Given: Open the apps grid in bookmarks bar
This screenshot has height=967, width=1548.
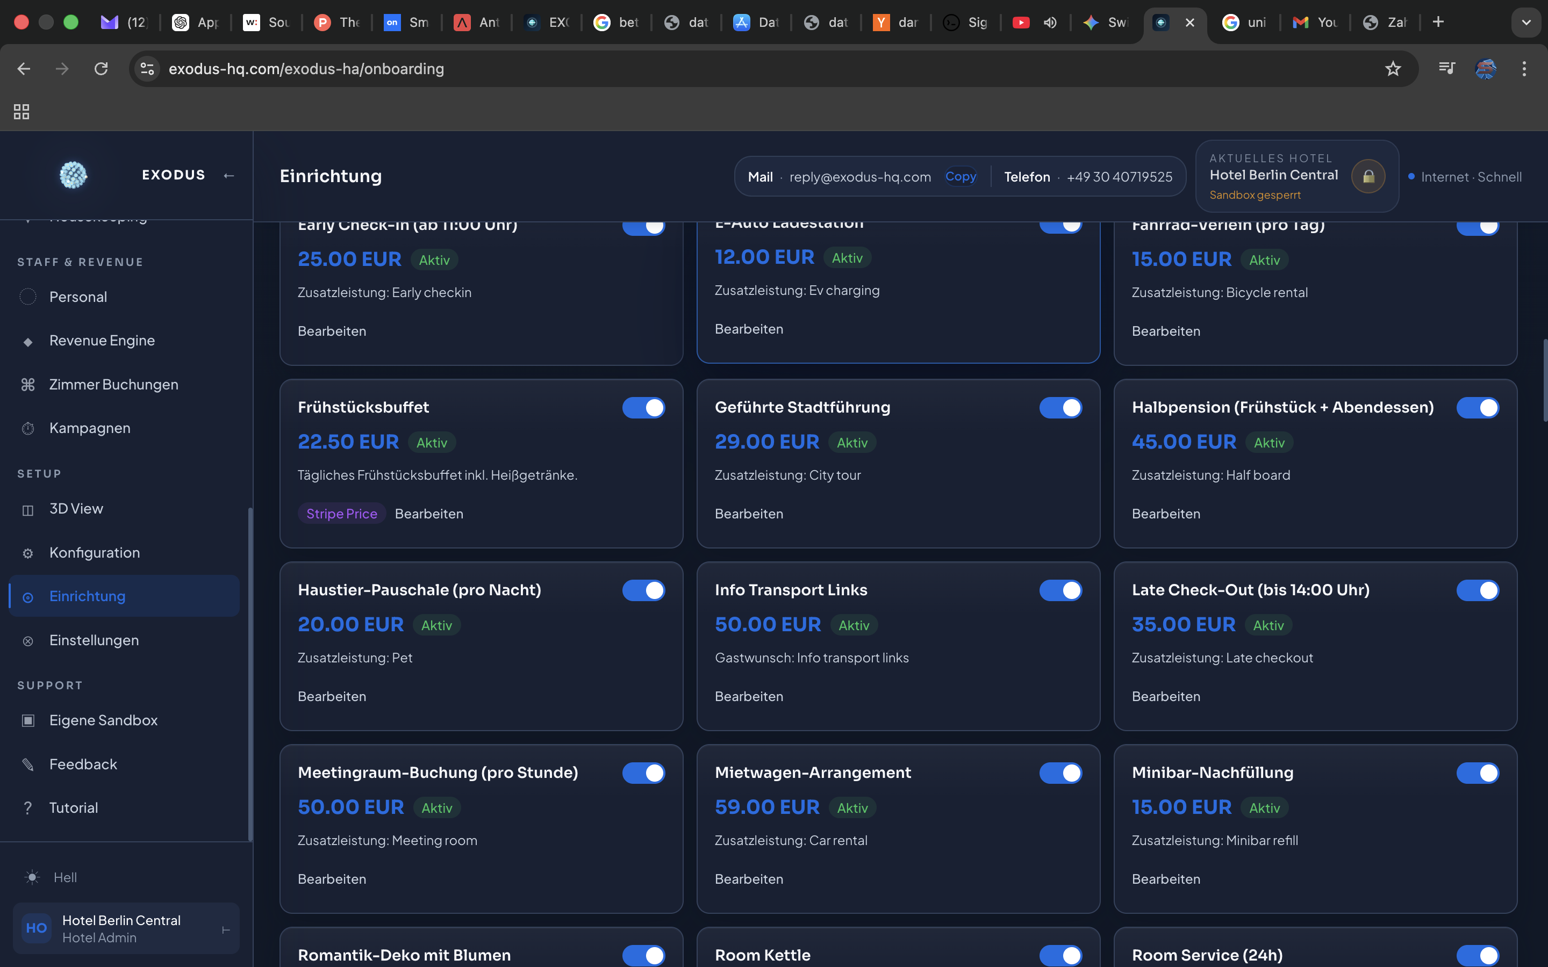Looking at the screenshot, I should coord(21,111).
